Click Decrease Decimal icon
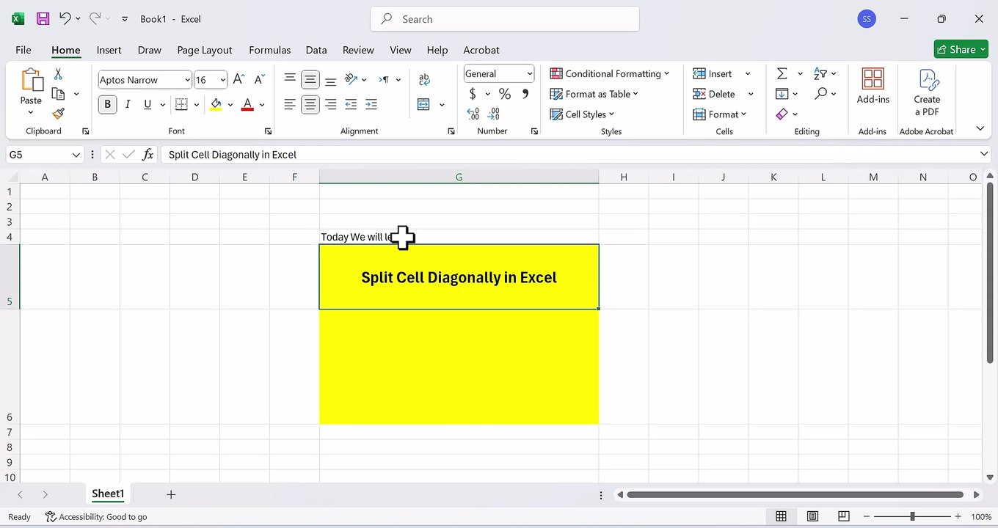Image resolution: width=998 pixels, height=528 pixels. click(494, 114)
